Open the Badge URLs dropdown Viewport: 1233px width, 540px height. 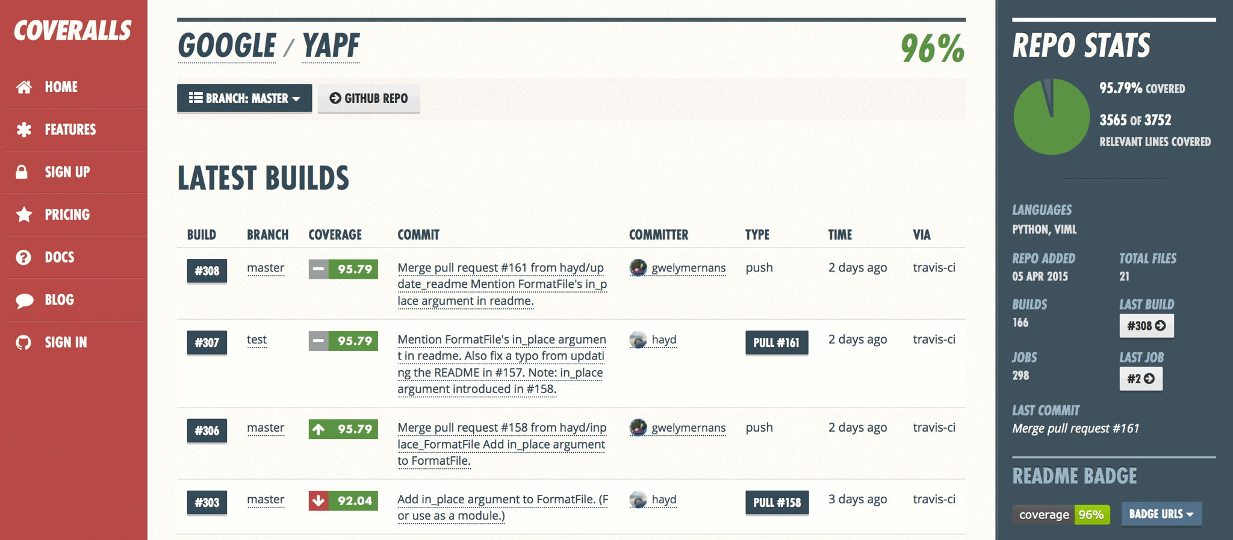click(x=1161, y=514)
